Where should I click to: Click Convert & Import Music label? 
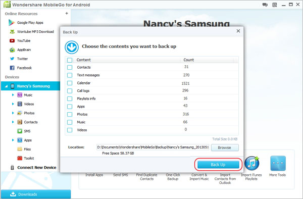click(199, 177)
